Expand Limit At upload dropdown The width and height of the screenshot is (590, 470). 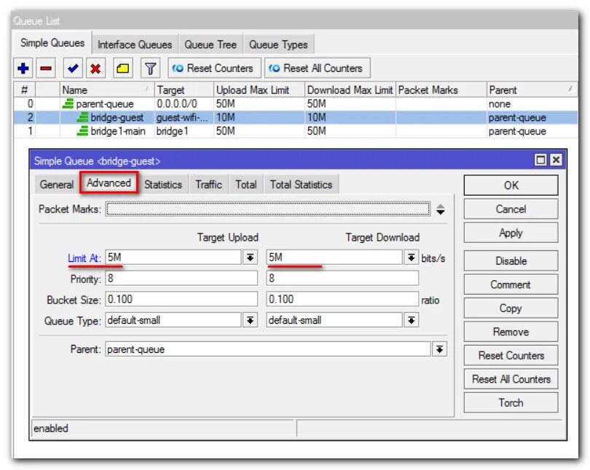250,258
